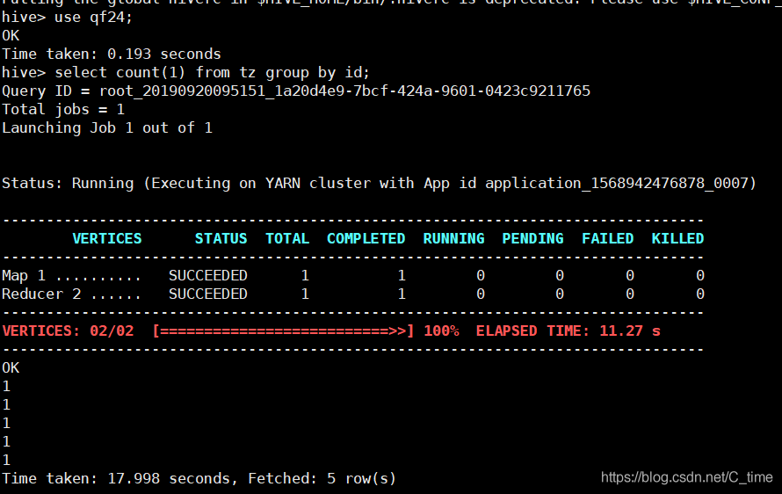This screenshot has width=782, height=494.
Task: Click the blog.csdn.net watermark link
Action: point(687,477)
